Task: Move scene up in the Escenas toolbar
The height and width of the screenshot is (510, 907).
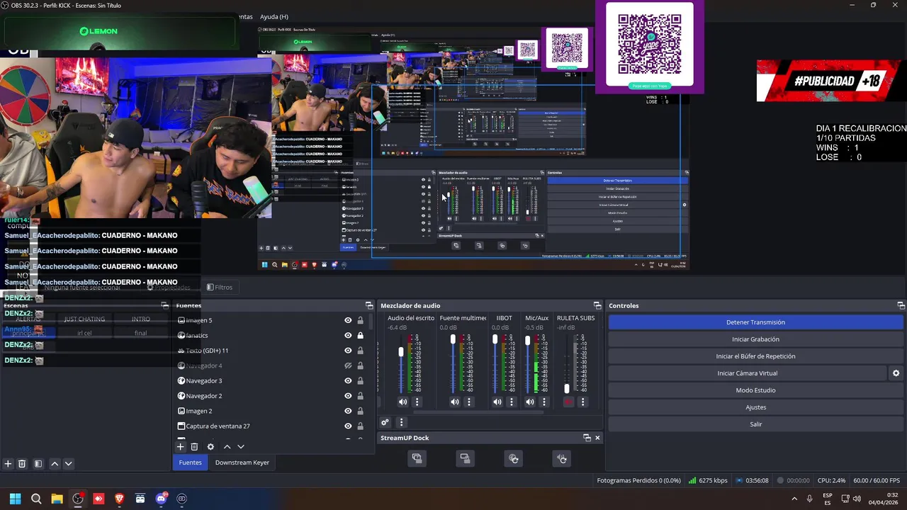Action: (55, 464)
